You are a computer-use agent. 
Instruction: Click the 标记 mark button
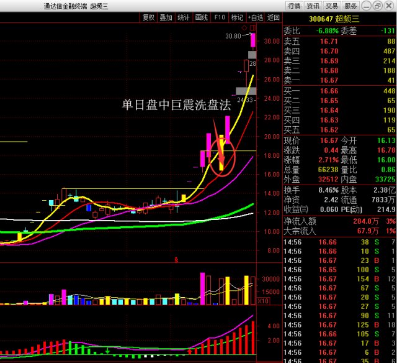tap(237, 17)
